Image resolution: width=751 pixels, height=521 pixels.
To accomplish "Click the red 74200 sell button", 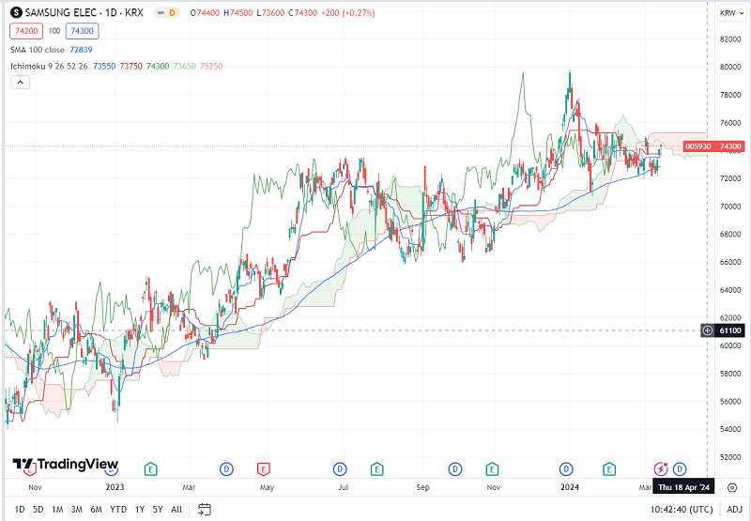I will (x=25, y=31).
